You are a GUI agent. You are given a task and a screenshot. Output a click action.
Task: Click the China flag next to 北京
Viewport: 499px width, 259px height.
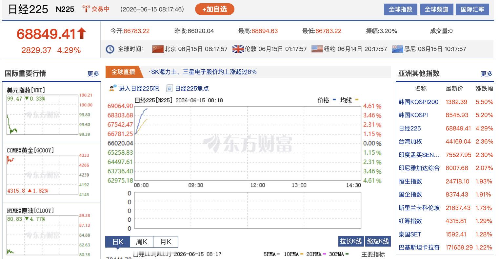point(158,49)
